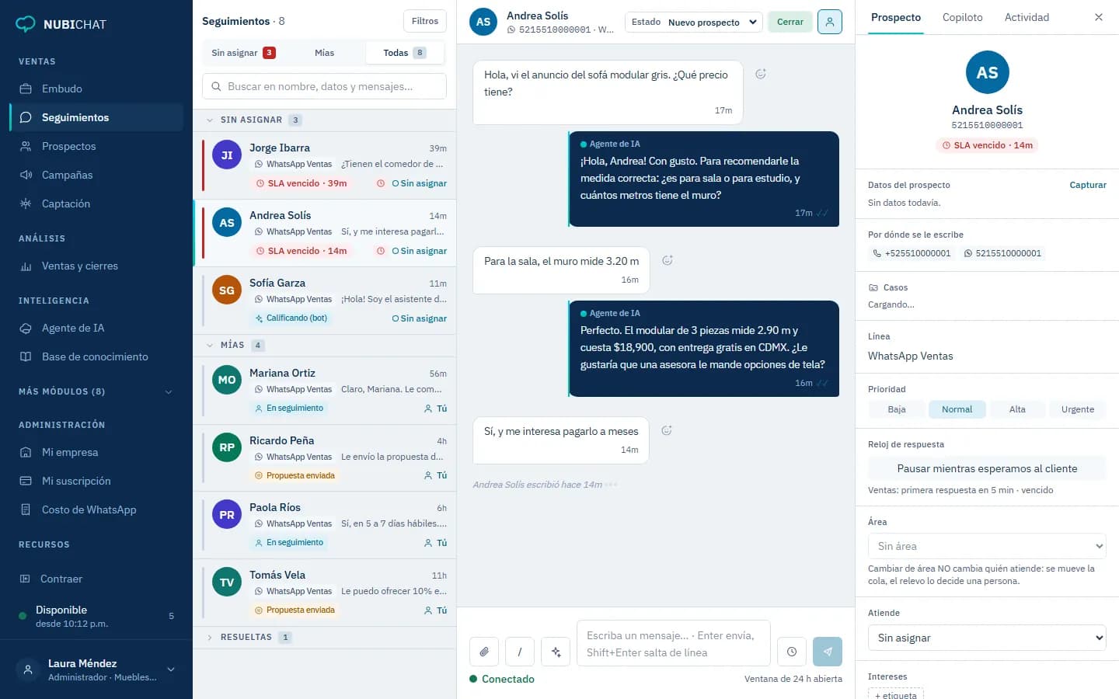Switch to the Copiloto tab
The height and width of the screenshot is (699, 1119).
(x=962, y=17)
